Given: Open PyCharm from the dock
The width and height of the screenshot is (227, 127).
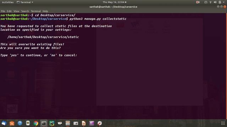Looking at the screenshot, I should [x=52, y=123].
